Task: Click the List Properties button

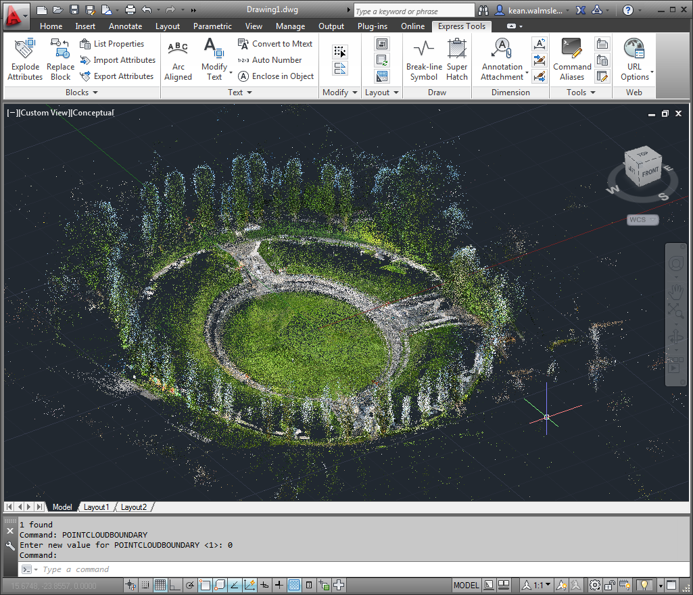Action: coord(112,44)
